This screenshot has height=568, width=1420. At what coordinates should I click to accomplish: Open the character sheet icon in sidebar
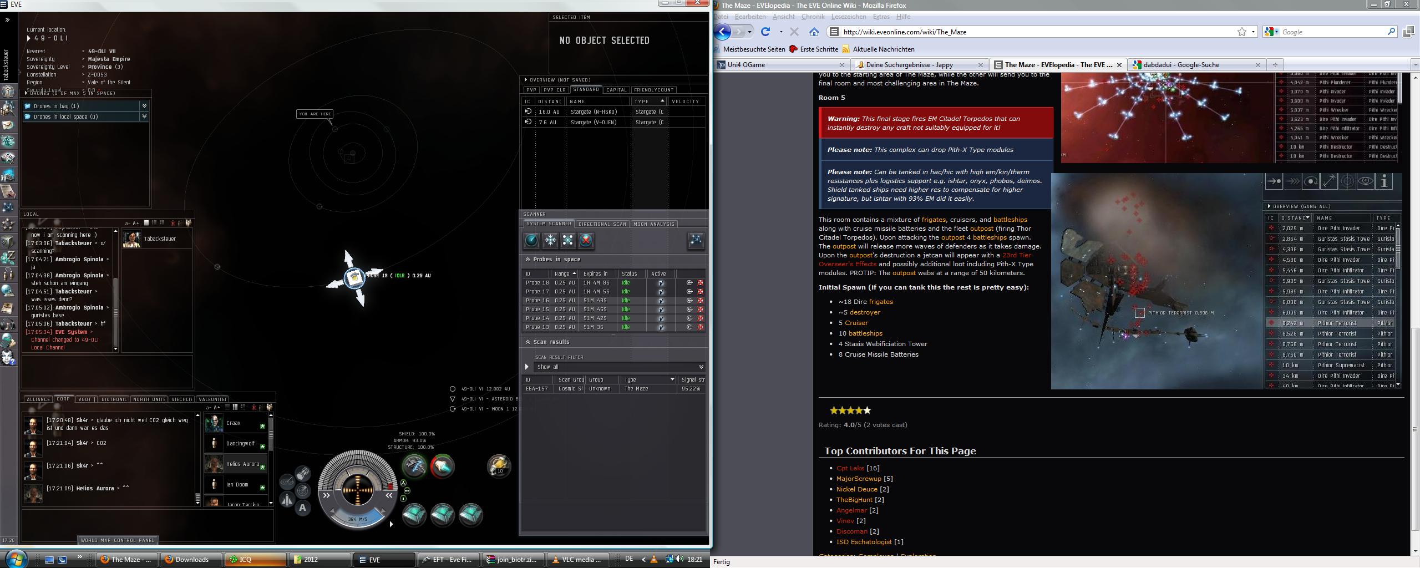click(x=8, y=92)
